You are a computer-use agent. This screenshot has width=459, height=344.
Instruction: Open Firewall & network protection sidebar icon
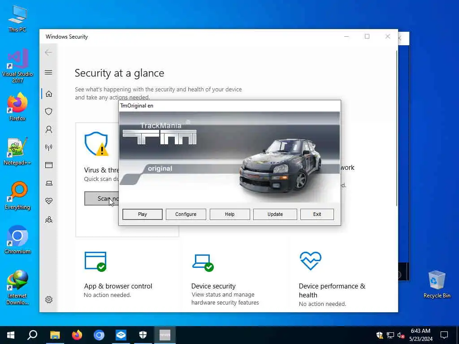(49, 147)
